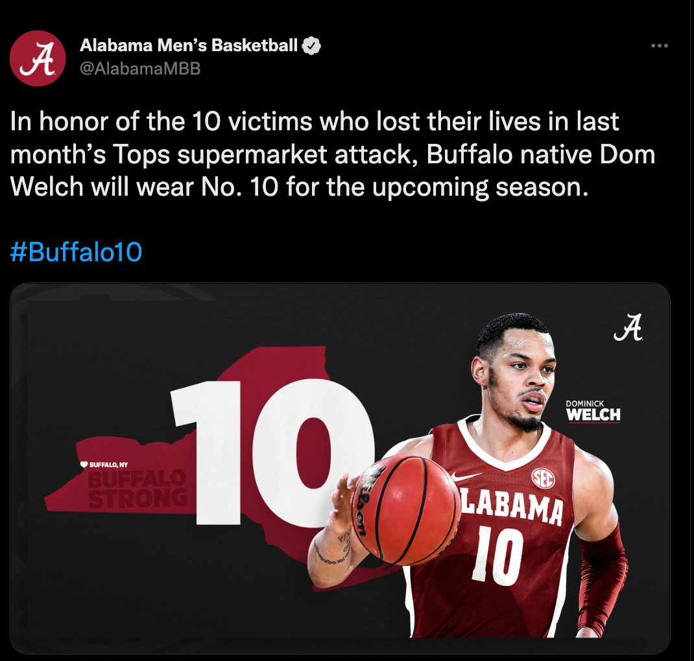Click the heart icon next to BUFFALO, NY
694x661 pixels.
click(83, 464)
